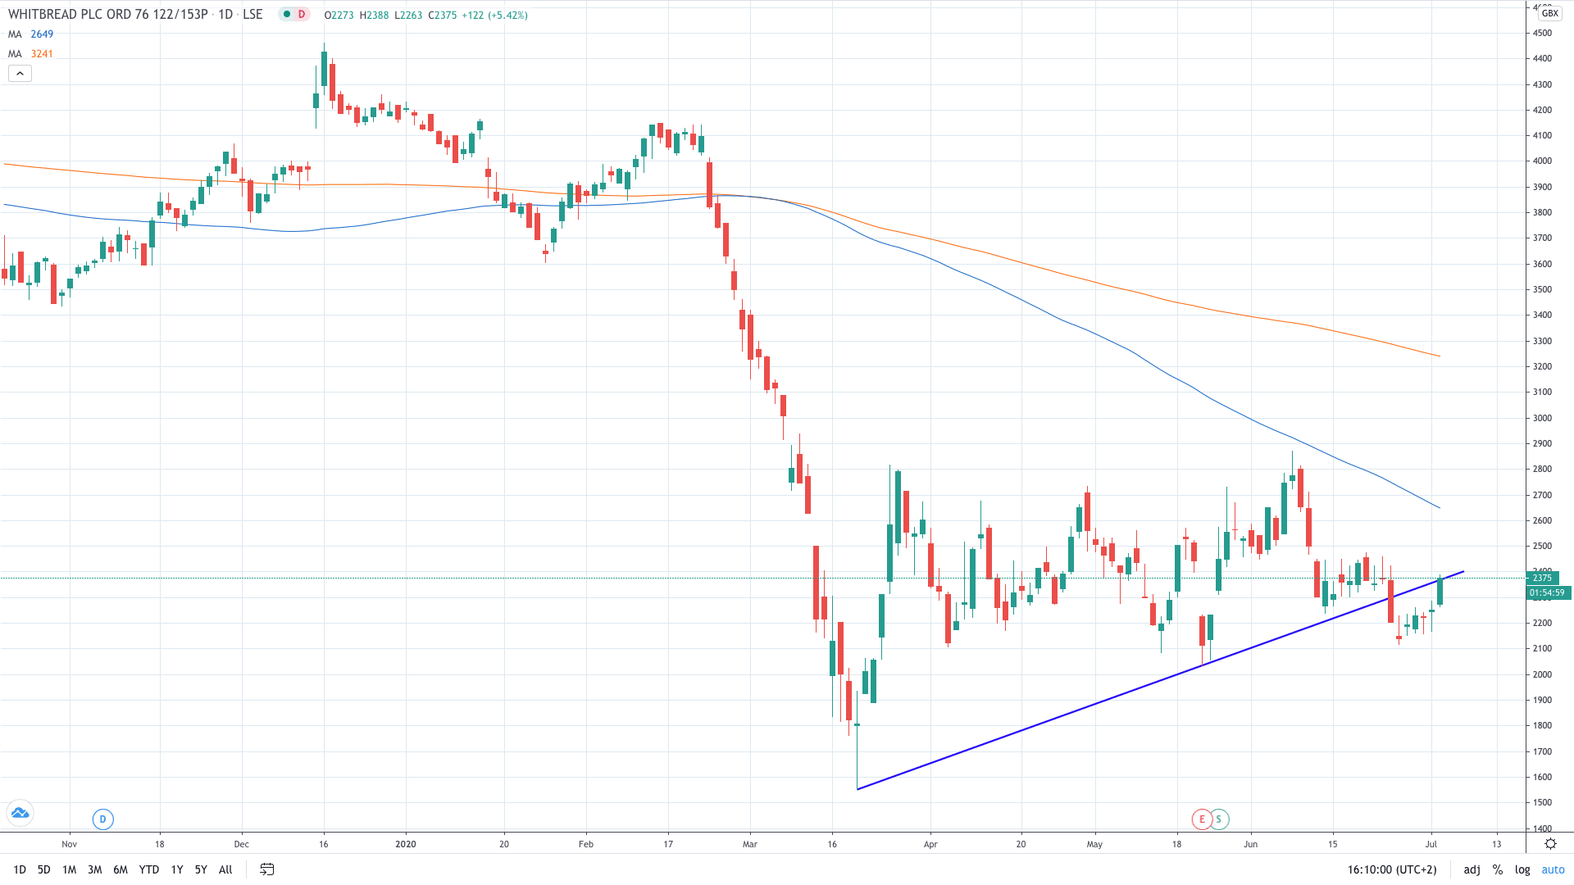Image resolution: width=1574 pixels, height=885 pixels.
Task: Select the 6M time range
Action: click(121, 869)
